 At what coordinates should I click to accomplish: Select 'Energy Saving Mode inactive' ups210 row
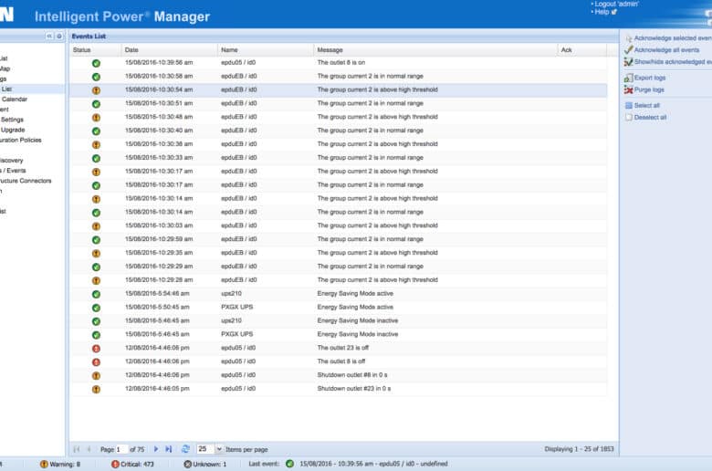[x=339, y=321]
